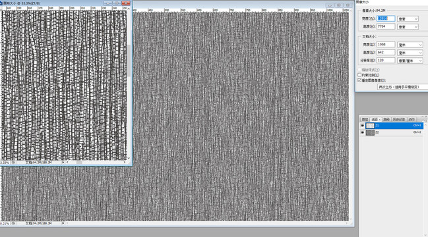The height and width of the screenshot is (237, 428).
Task: Open the resolution unit dropdown (像素/厘米)
Action: (410, 61)
